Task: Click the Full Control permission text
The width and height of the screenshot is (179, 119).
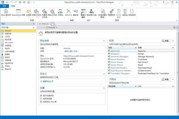Action: pos(143,62)
